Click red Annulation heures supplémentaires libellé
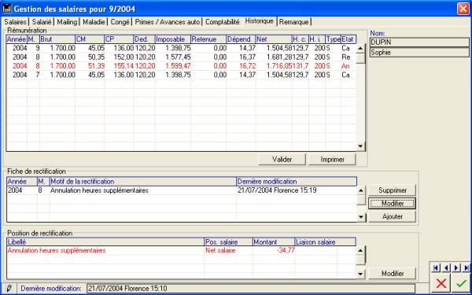This screenshot has height=295, width=472. [57, 251]
